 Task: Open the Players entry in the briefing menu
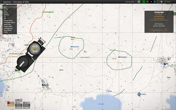6,13
